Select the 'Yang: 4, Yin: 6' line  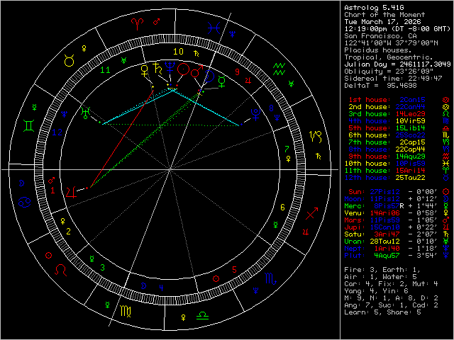click(x=376, y=291)
